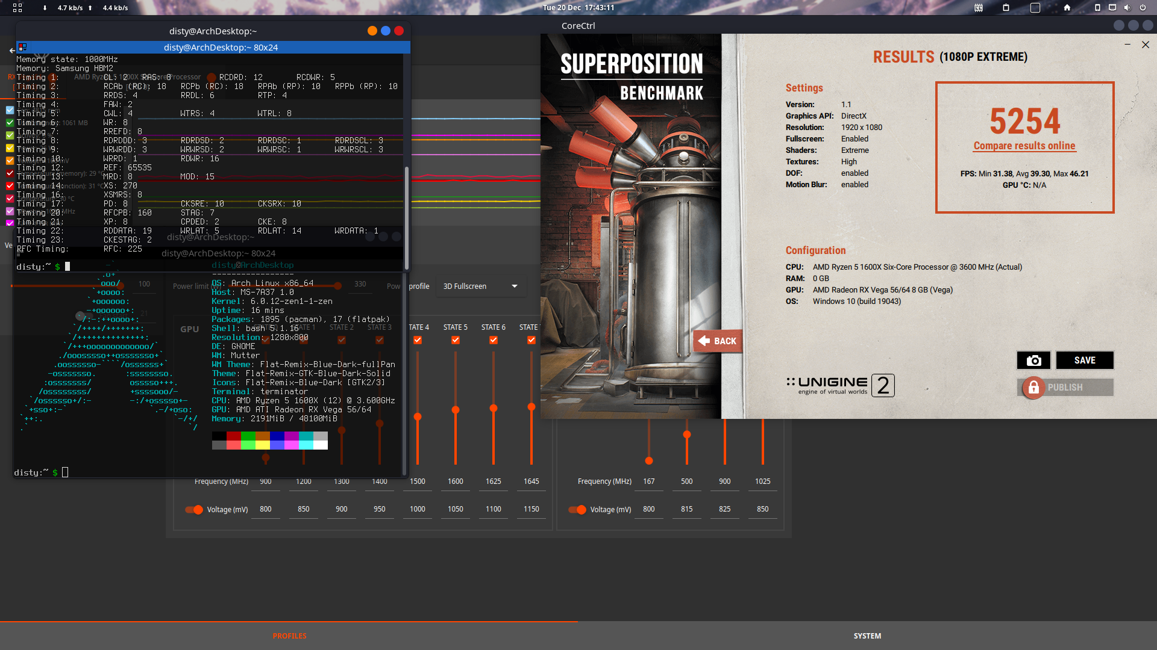Open Compare results online link
Image resolution: width=1157 pixels, height=650 pixels.
(x=1024, y=146)
